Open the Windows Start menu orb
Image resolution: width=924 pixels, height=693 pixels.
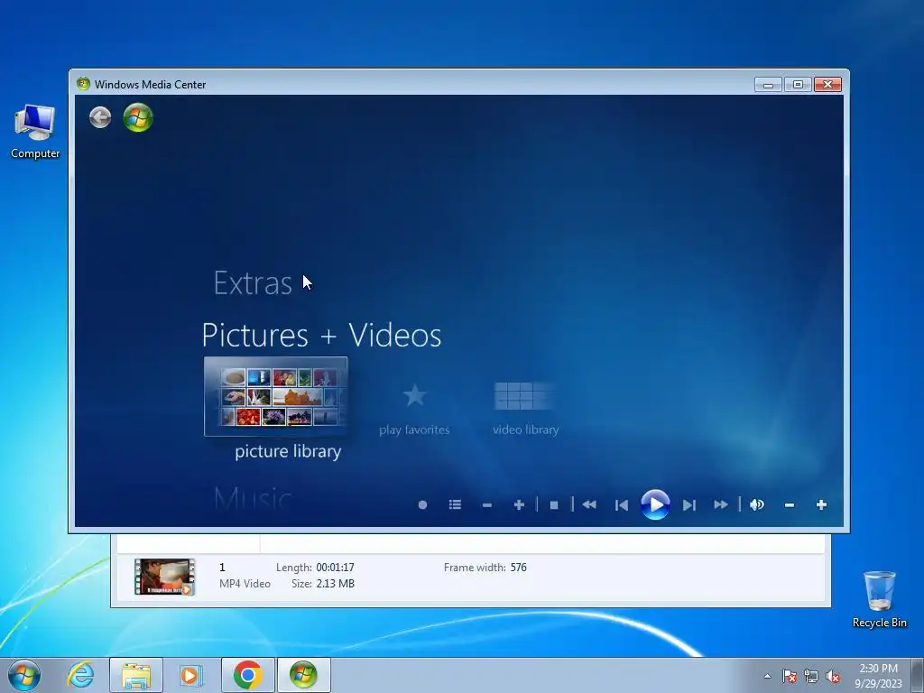(24, 675)
